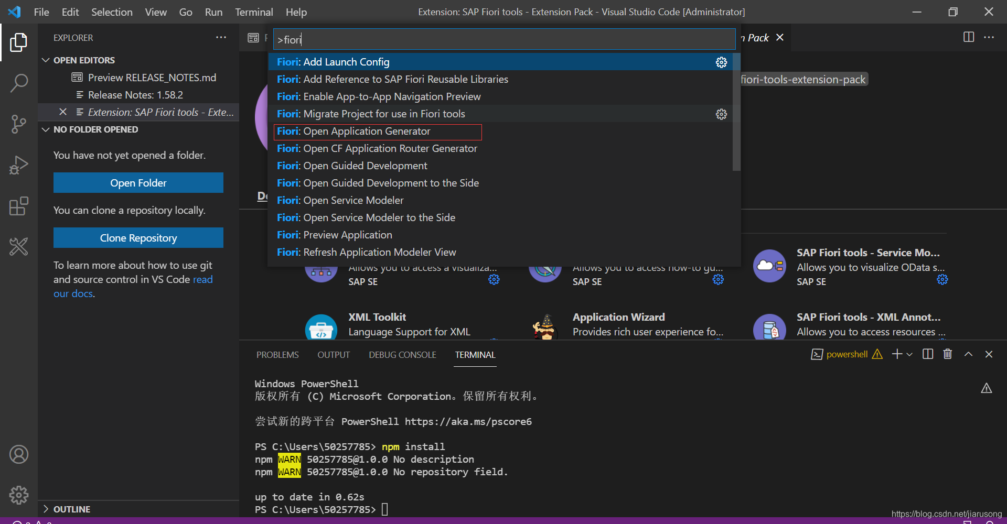
Task: Open SAP Fiori tools wrench icon in activity bar
Action: (19, 246)
